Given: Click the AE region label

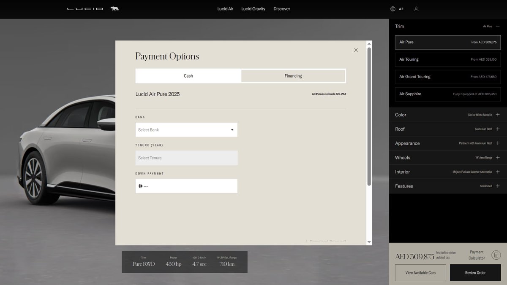Looking at the screenshot, I should coord(401,9).
